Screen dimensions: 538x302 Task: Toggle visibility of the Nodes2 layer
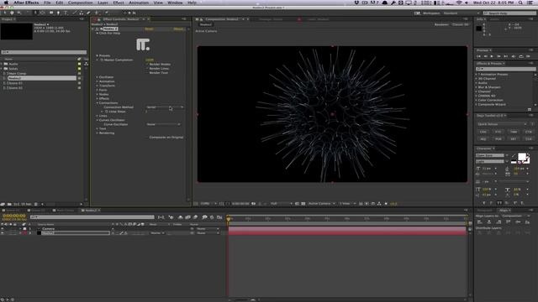3,233
